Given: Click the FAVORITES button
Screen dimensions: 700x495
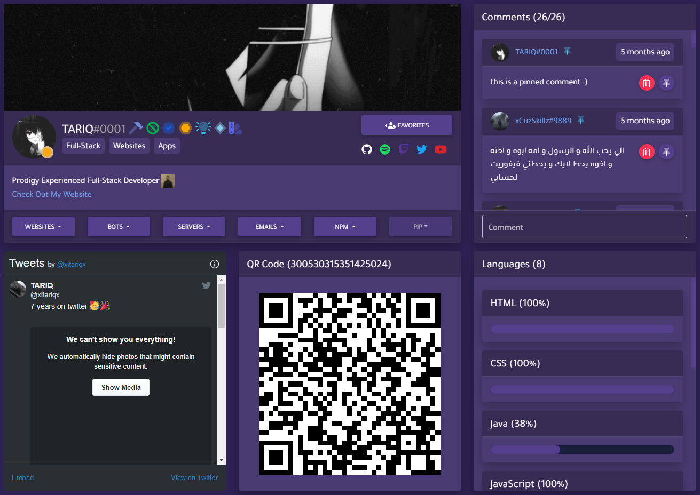Looking at the screenshot, I should (x=407, y=125).
